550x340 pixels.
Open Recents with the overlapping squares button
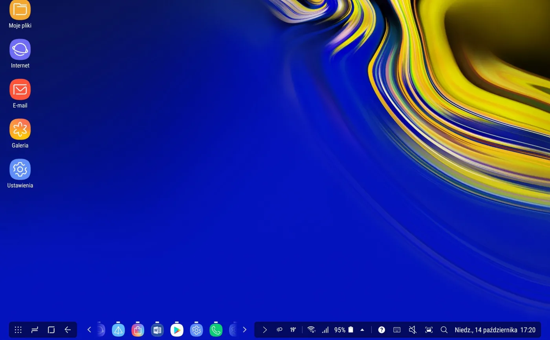click(x=51, y=330)
